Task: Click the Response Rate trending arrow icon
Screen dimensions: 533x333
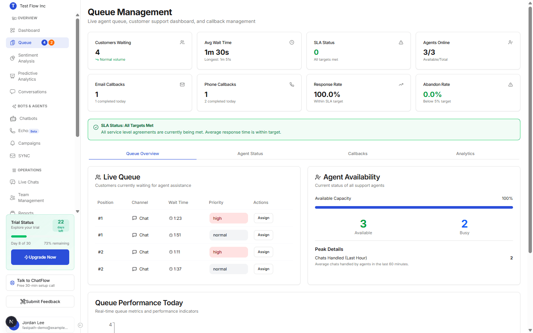Action: (401, 84)
